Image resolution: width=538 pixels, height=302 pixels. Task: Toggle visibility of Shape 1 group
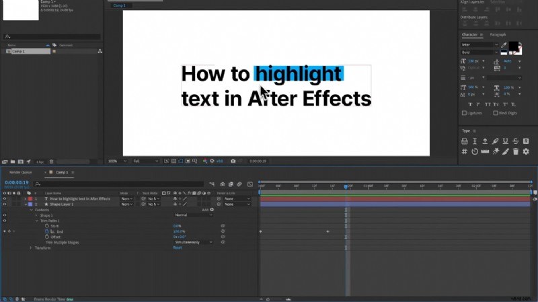click(x=5, y=215)
